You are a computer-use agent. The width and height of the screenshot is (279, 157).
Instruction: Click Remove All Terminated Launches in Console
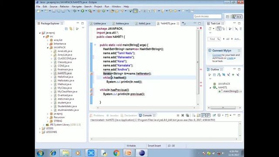click(187, 115)
